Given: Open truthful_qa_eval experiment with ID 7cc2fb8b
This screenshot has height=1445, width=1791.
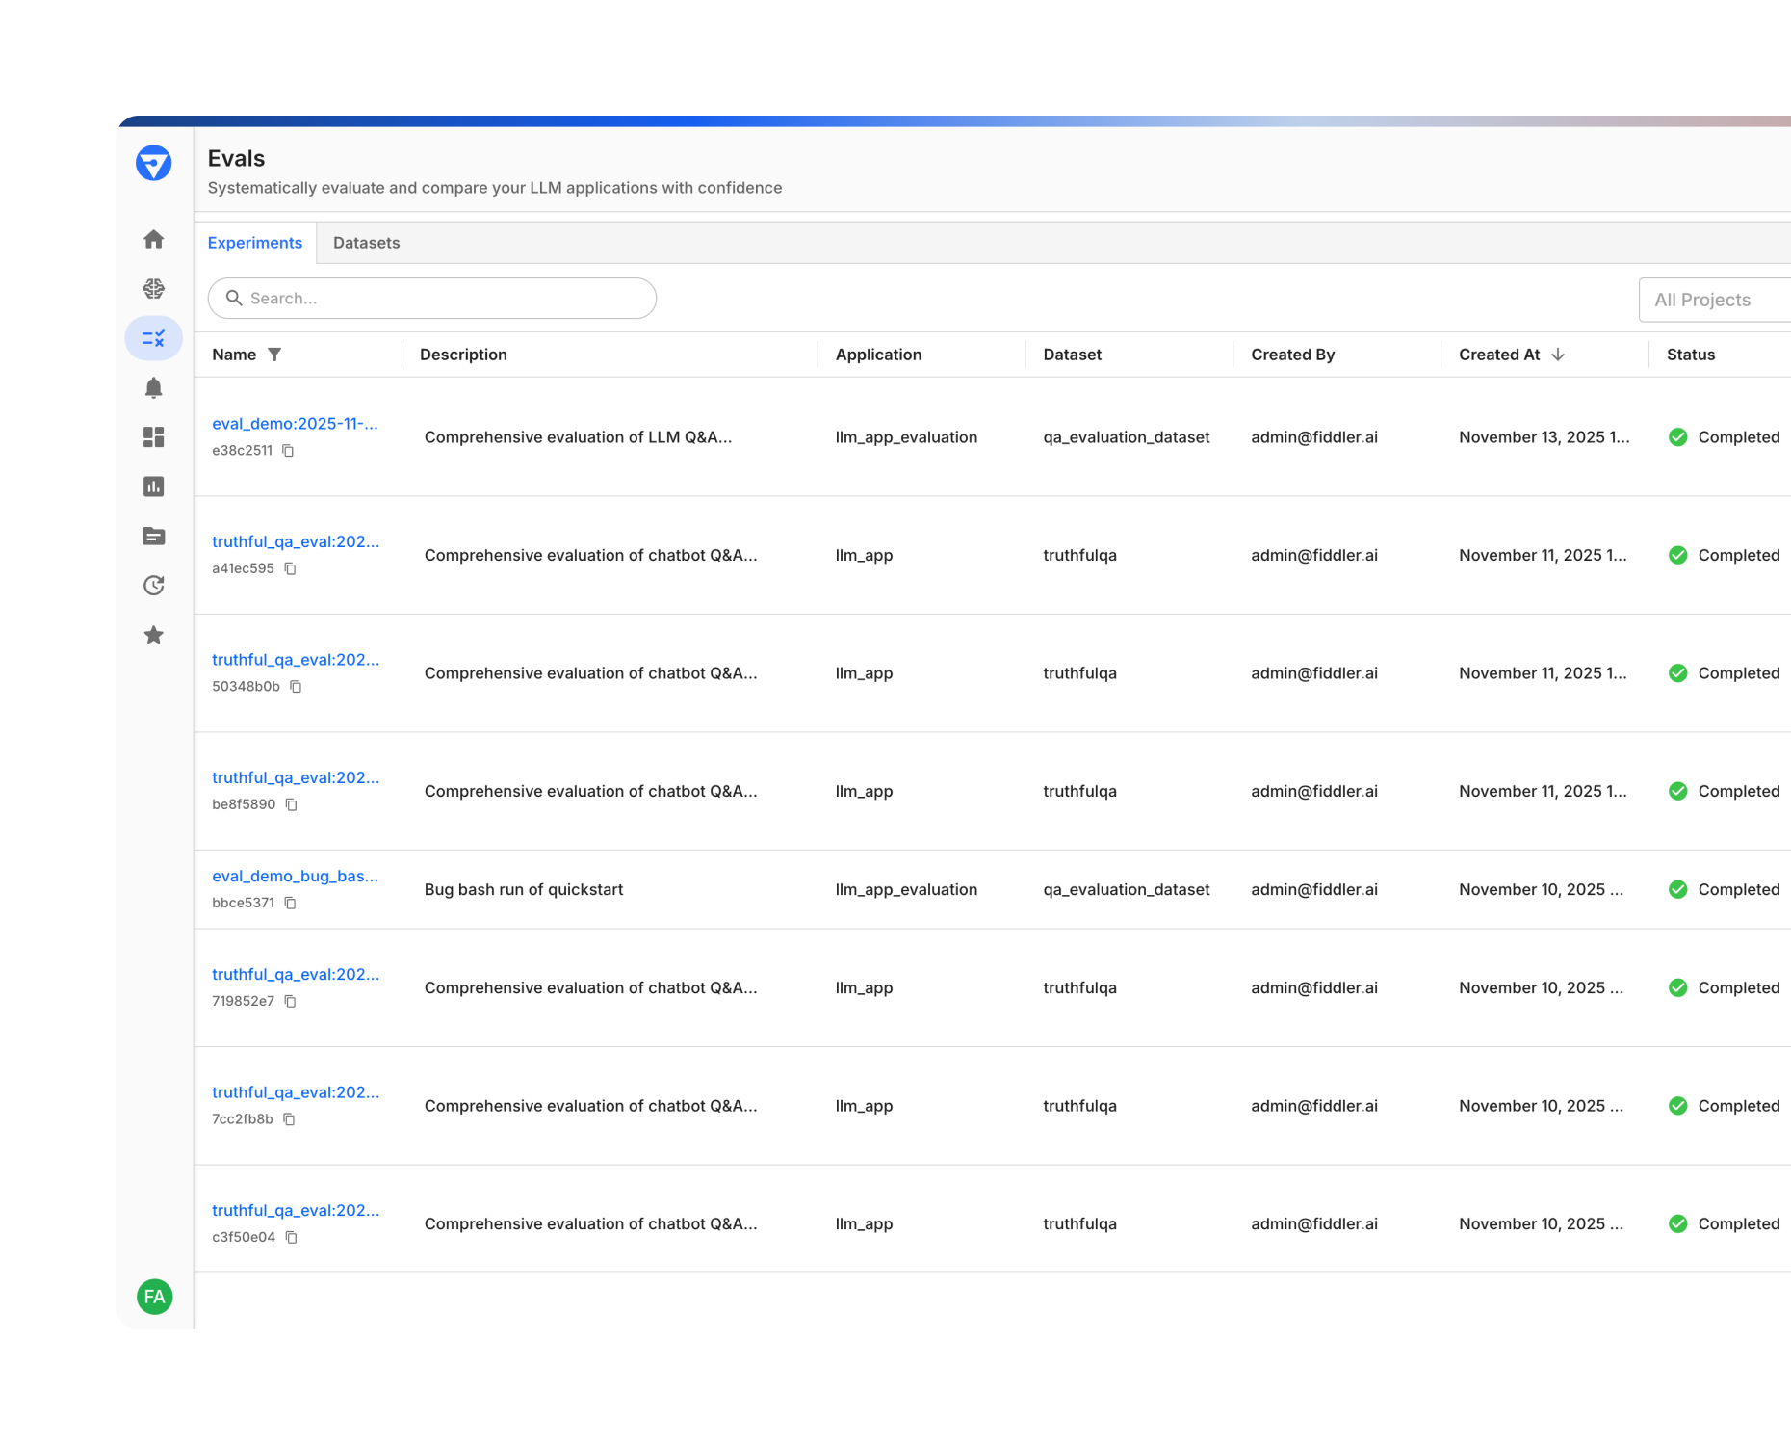Looking at the screenshot, I should (x=296, y=1092).
